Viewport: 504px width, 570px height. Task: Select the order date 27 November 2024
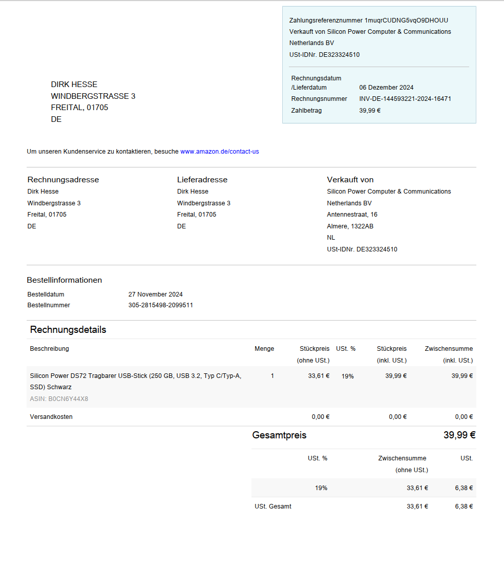pos(155,294)
